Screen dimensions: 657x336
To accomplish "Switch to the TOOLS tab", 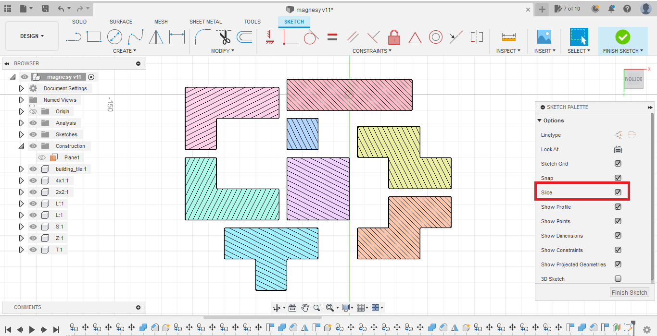I will 252,22.
